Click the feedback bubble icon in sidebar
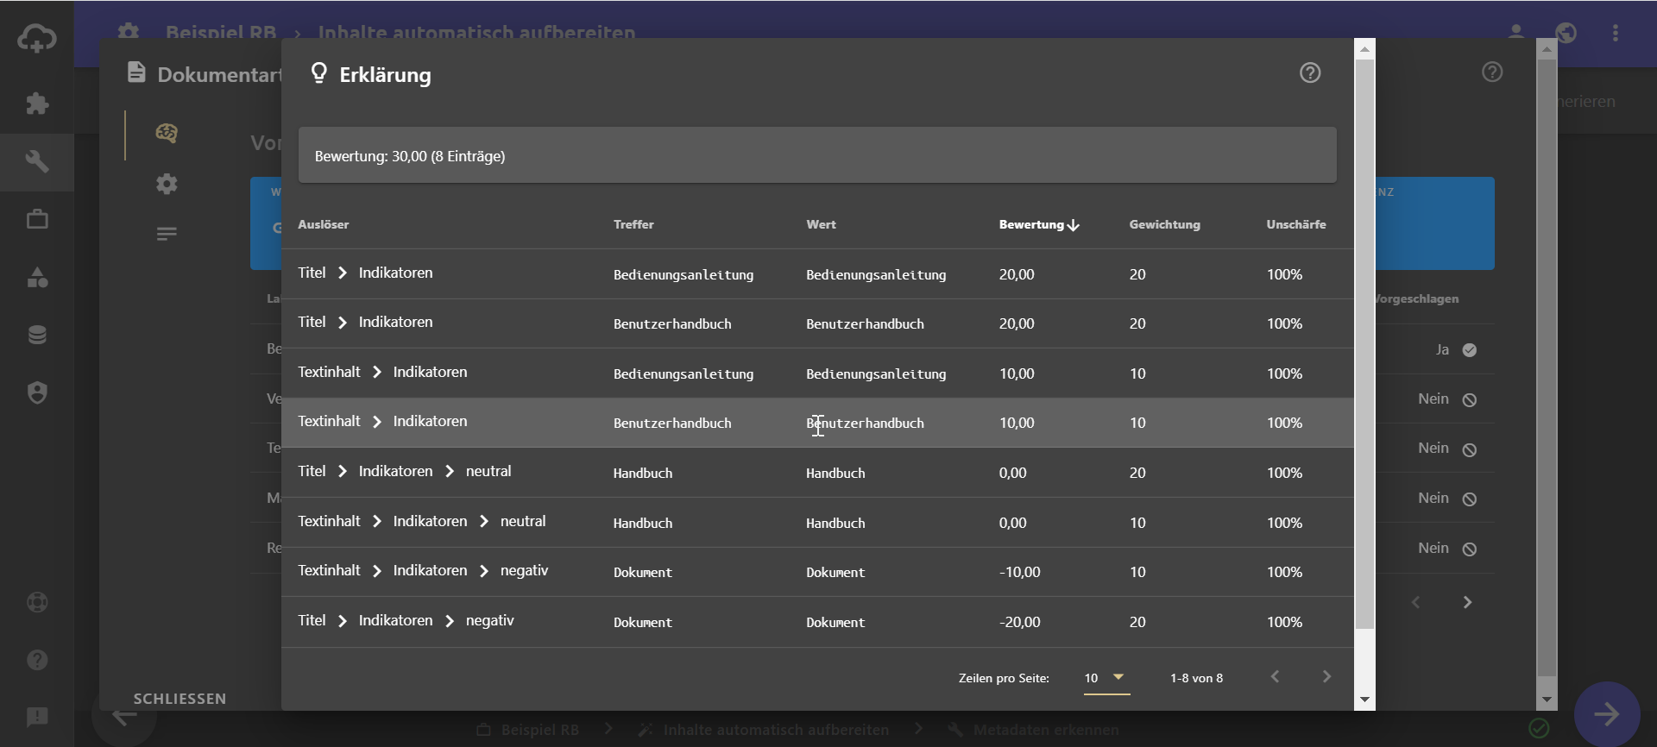 37,717
